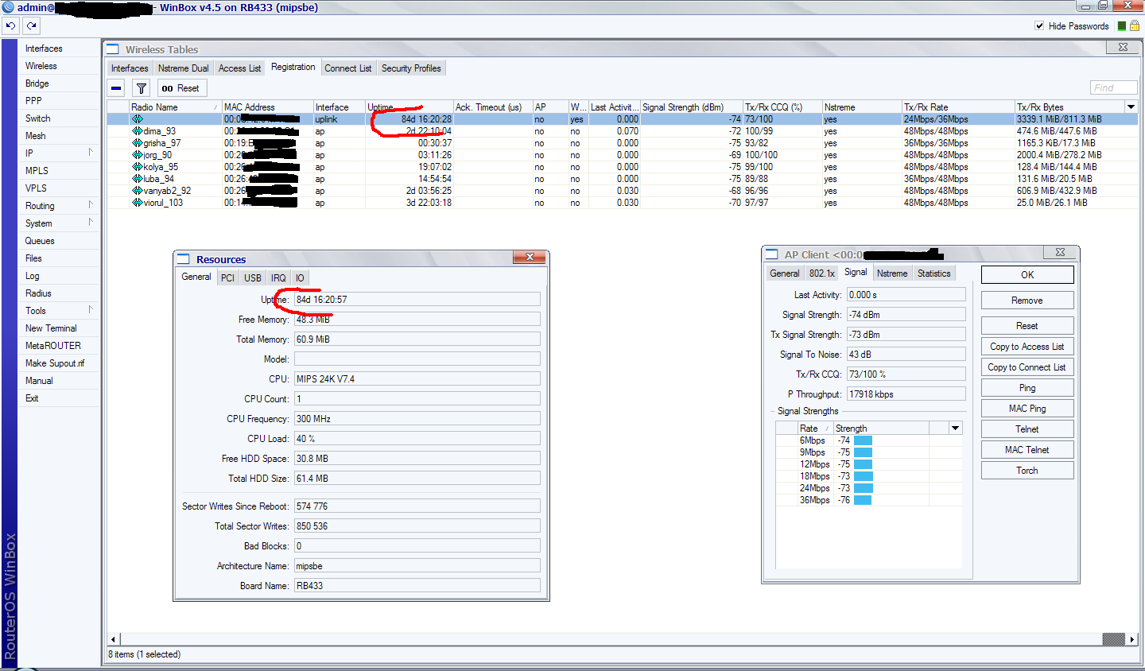Switch to the Connect List tab

coord(348,68)
